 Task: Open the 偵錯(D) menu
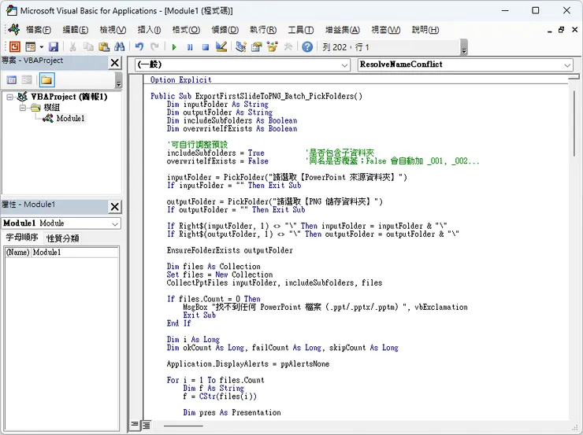point(225,30)
